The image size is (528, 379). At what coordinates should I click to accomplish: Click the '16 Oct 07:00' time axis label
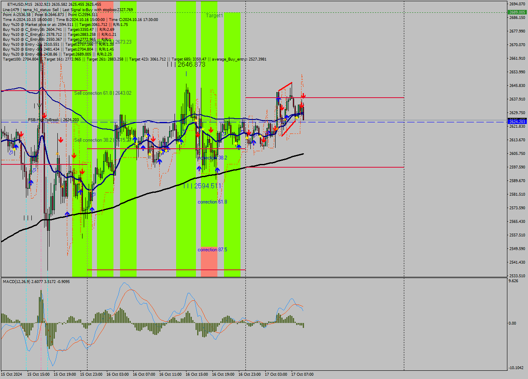pos(144,374)
